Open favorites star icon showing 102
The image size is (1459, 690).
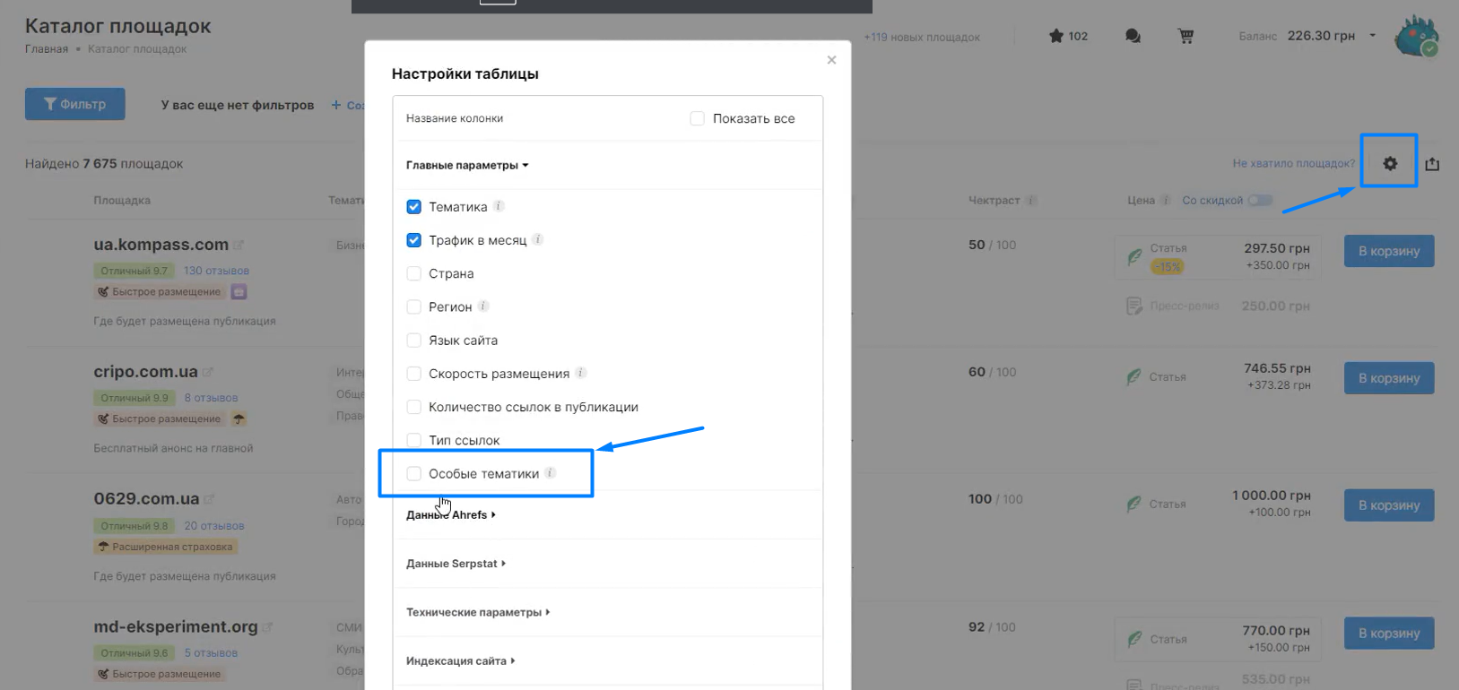(x=1056, y=36)
